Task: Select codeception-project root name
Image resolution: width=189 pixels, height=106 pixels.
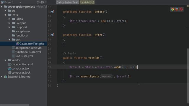Action: pos(21,6)
